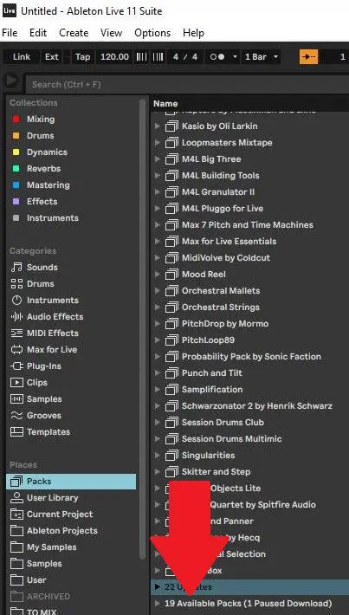Click the Mood Reel pack icon
Image resolution: width=349 pixels, height=615 pixels.
pos(171,275)
